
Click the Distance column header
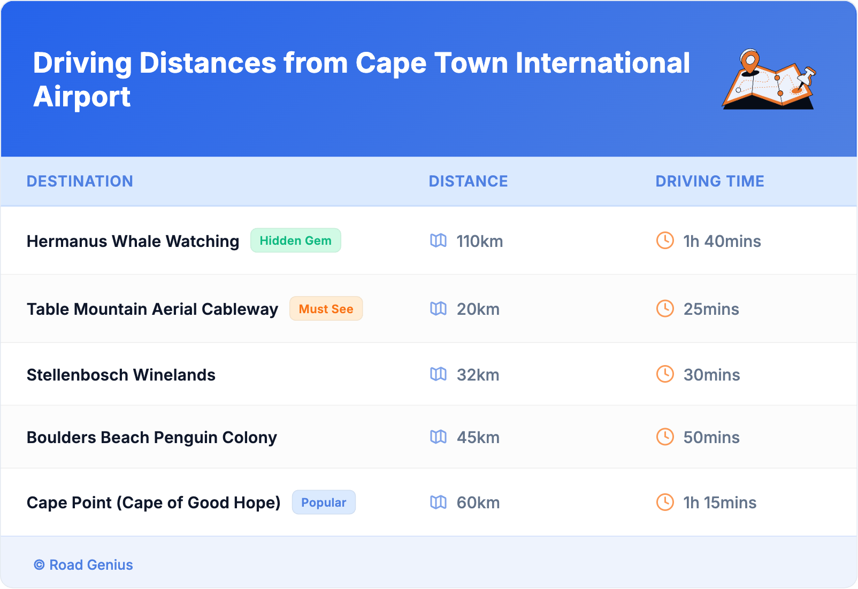coord(468,181)
